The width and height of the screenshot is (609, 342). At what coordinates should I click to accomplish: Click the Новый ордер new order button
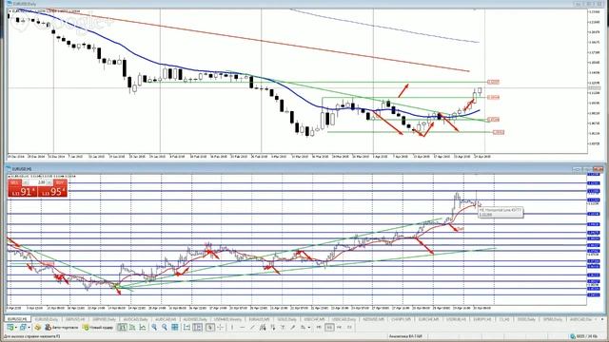pyautogui.click(x=97, y=328)
